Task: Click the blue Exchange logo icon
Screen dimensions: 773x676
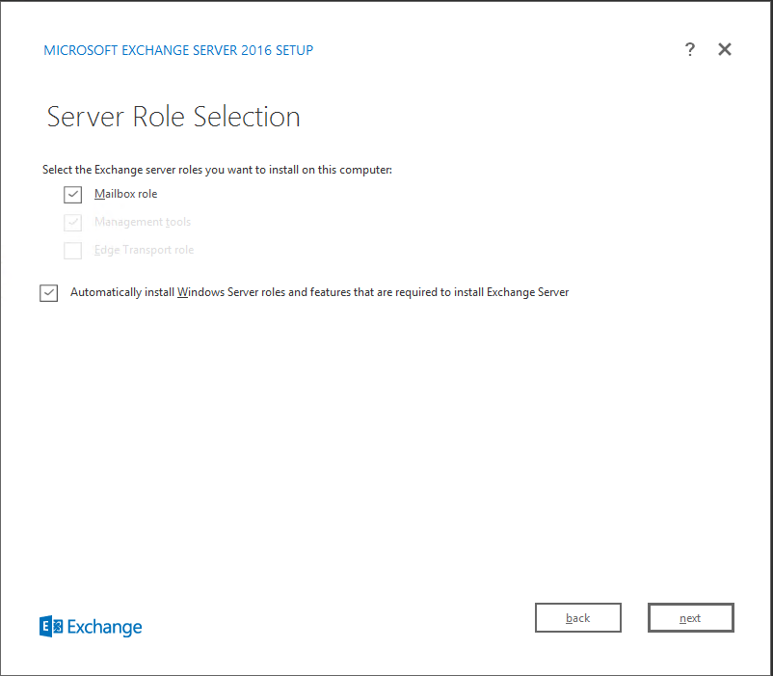Action: 51,627
